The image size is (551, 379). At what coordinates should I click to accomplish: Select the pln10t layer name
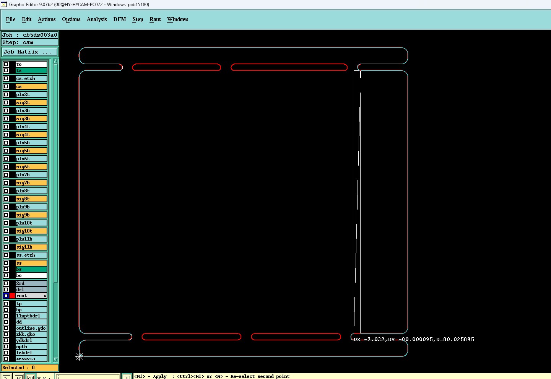tap(31, 223)
